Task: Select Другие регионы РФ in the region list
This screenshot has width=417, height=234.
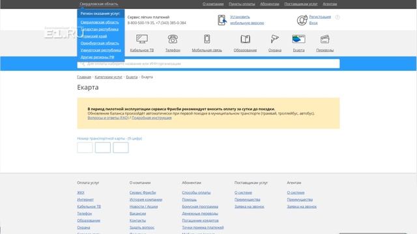Action: point(97,57)
